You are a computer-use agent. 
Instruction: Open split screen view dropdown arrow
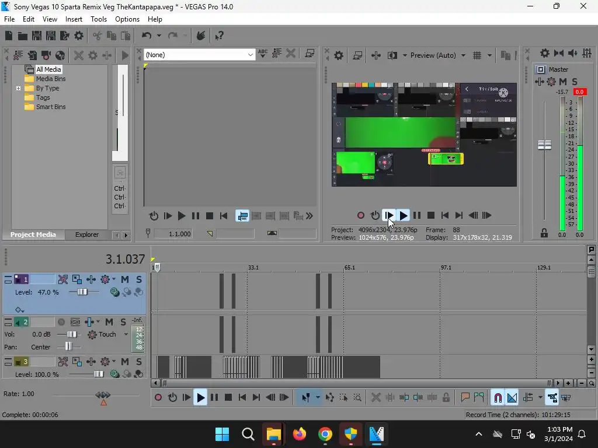point(405,55)
